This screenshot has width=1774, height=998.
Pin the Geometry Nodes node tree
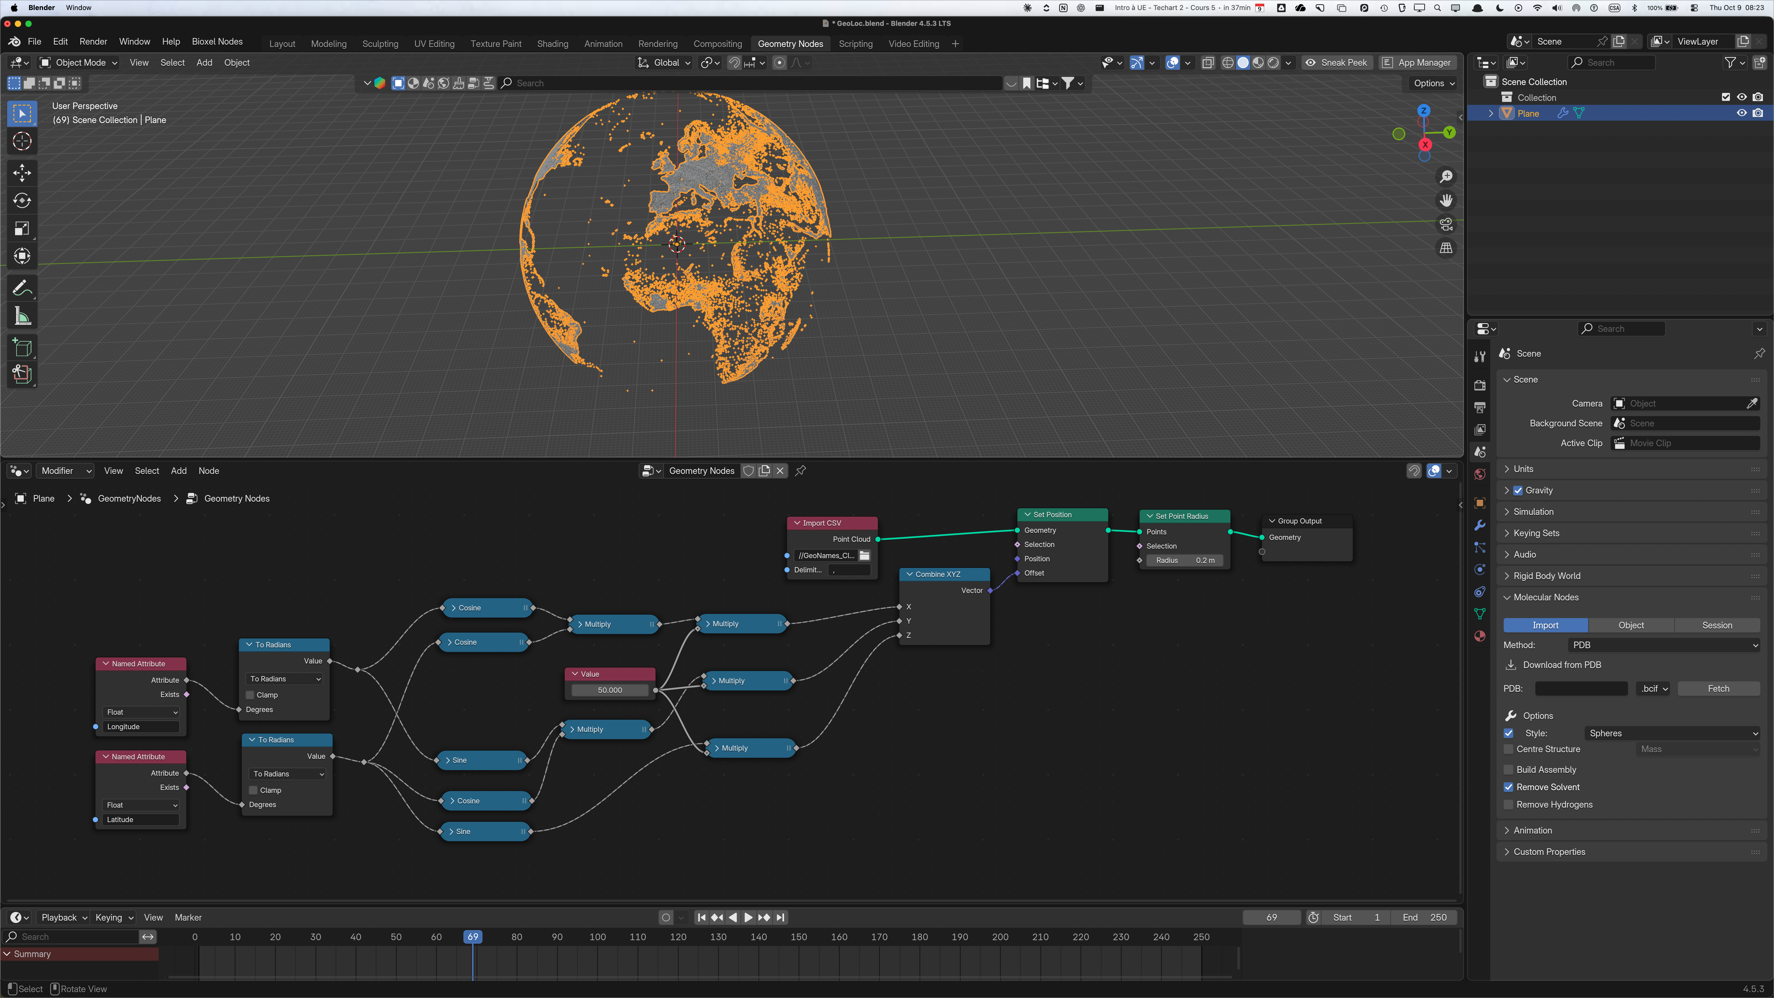click(x=800, y=471)
